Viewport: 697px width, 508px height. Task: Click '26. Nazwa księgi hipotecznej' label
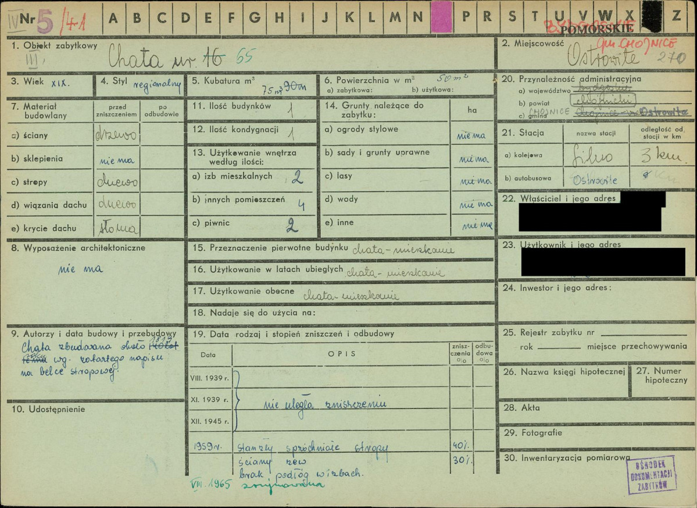pyautogui.click(x=564, y=372)
